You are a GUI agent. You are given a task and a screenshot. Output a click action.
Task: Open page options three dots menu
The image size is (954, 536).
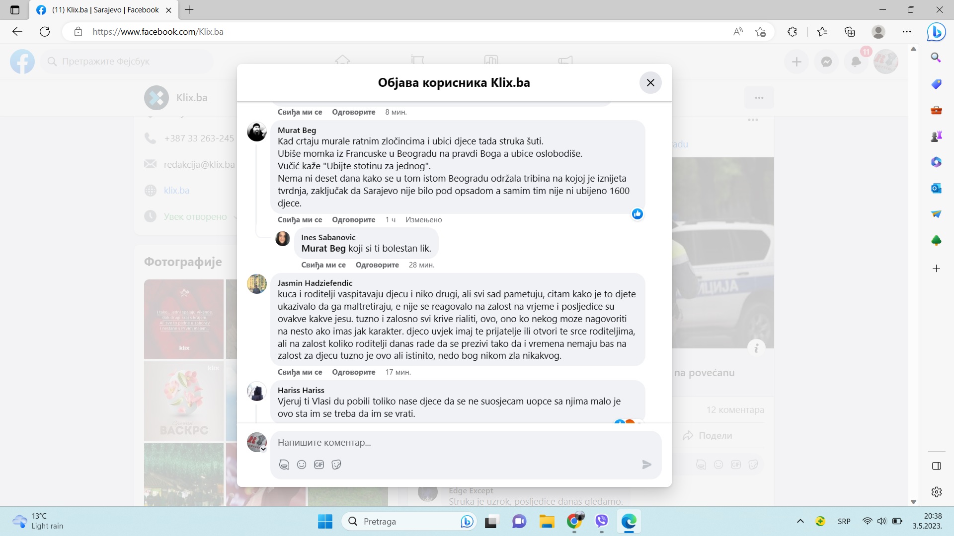tap(759, 98)
